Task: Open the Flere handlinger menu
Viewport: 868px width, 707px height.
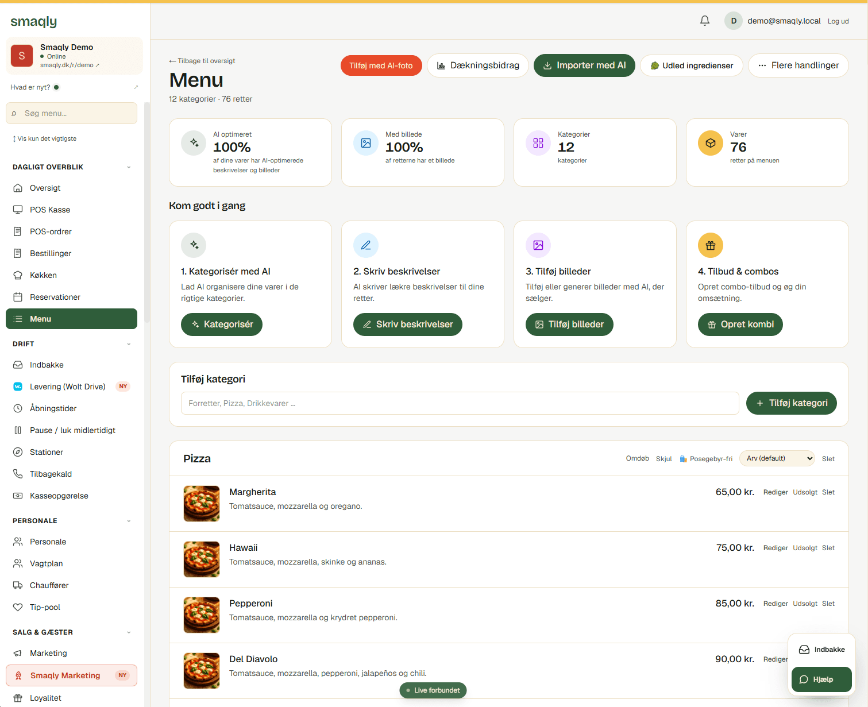Action: tap(798, 65)
